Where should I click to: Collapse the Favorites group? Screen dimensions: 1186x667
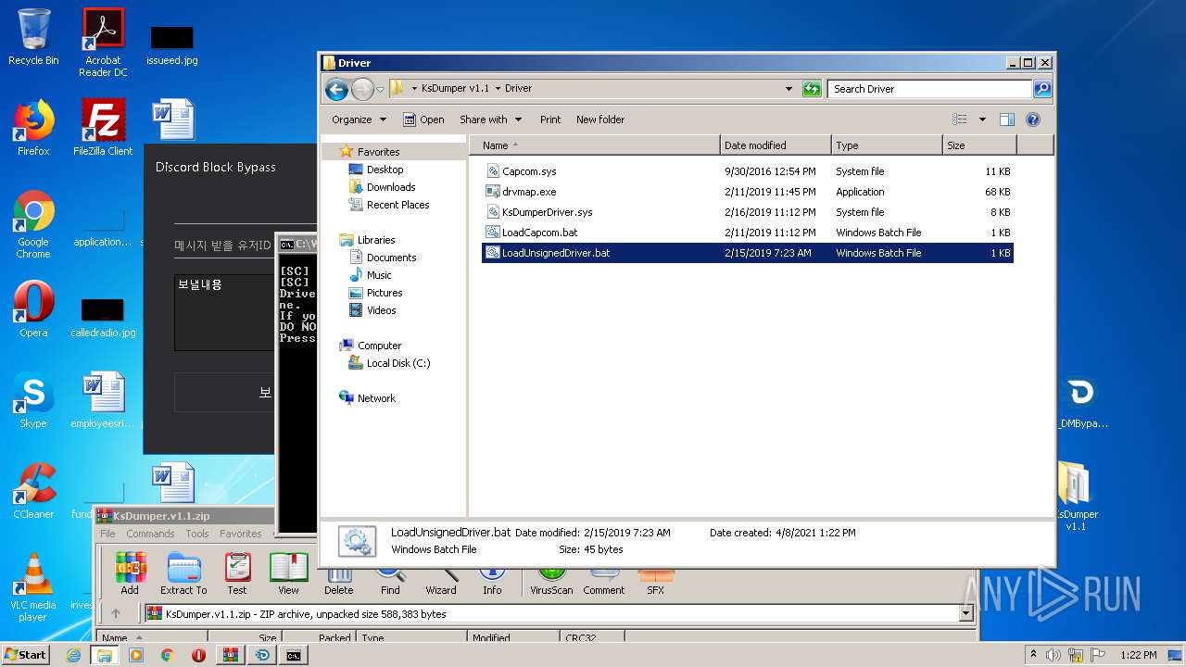coord(378,152)
